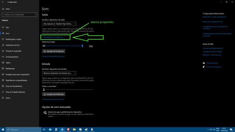Click the Settings gear taskbar icon
Viewport: 235px width, 132px height.
click(62, 129)
